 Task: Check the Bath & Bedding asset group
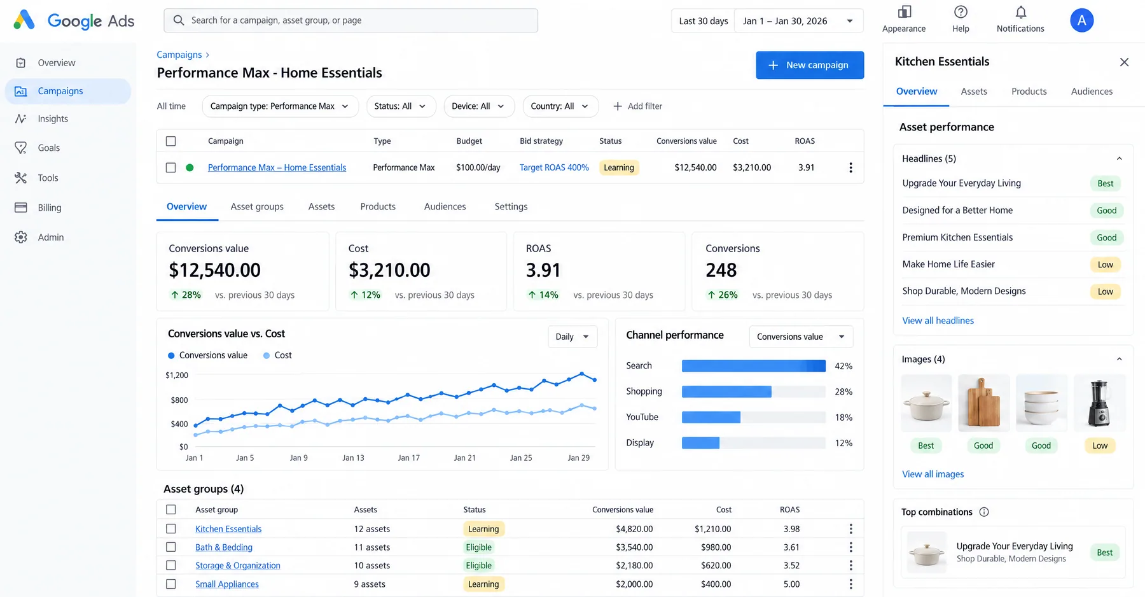[x=170, y=547]
